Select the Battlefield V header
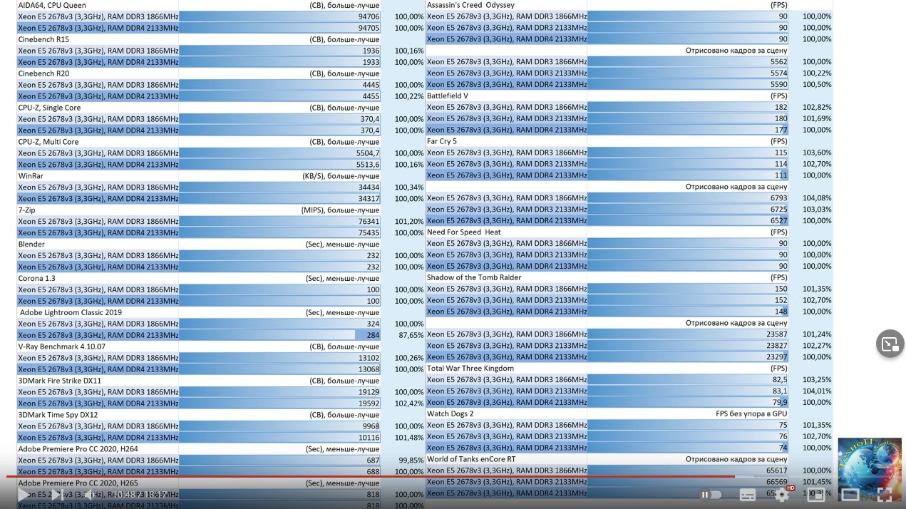Image resolution: width=906 pixels, height=509 pixels. click(x=448, y=96)
